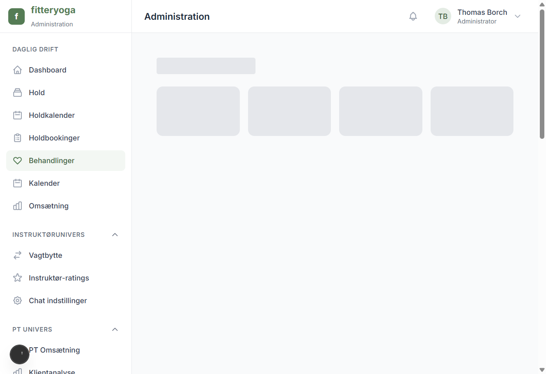Open the Thomas Borch account dropdown
Screen dimensions: 546x374
point(518,16)
